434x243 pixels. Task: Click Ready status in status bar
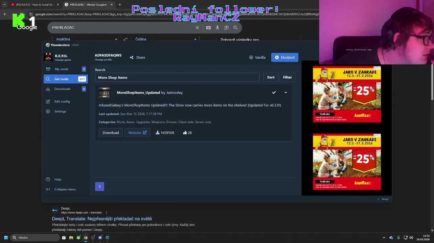click(383, 199)
